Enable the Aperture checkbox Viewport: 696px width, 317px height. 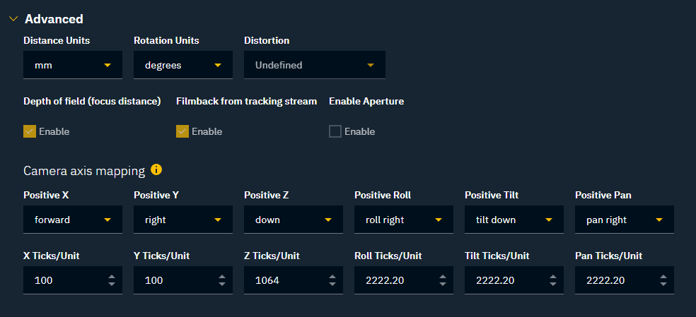(335, 131)
